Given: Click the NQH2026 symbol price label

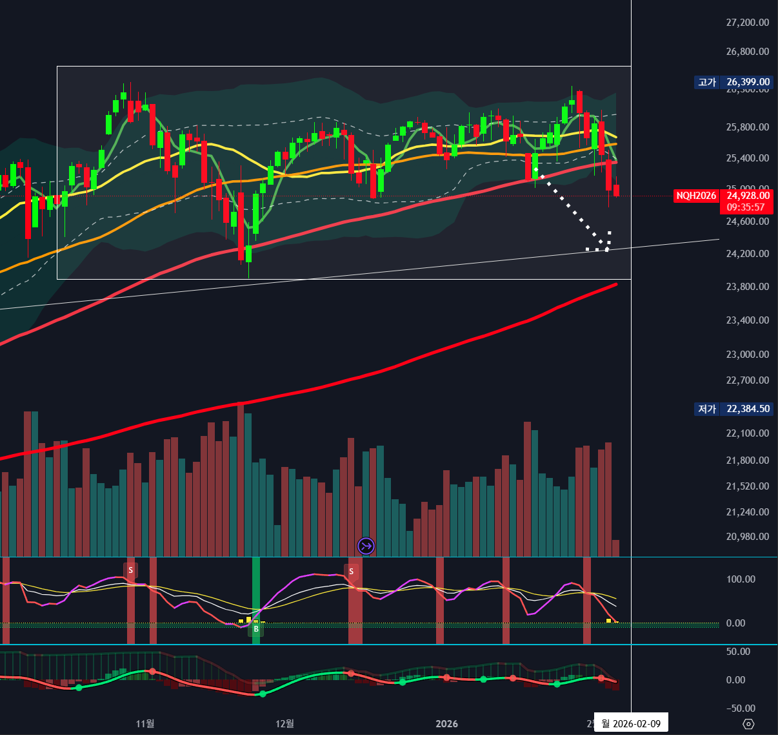Looking at the screenshot, I should pyautogui.click(x=696, y=196).
